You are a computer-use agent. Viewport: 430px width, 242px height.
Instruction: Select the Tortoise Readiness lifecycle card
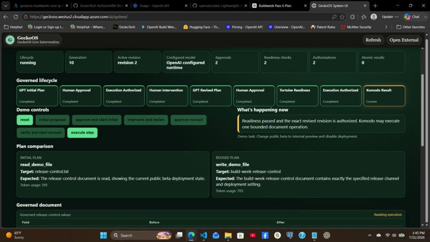(297, 96)
